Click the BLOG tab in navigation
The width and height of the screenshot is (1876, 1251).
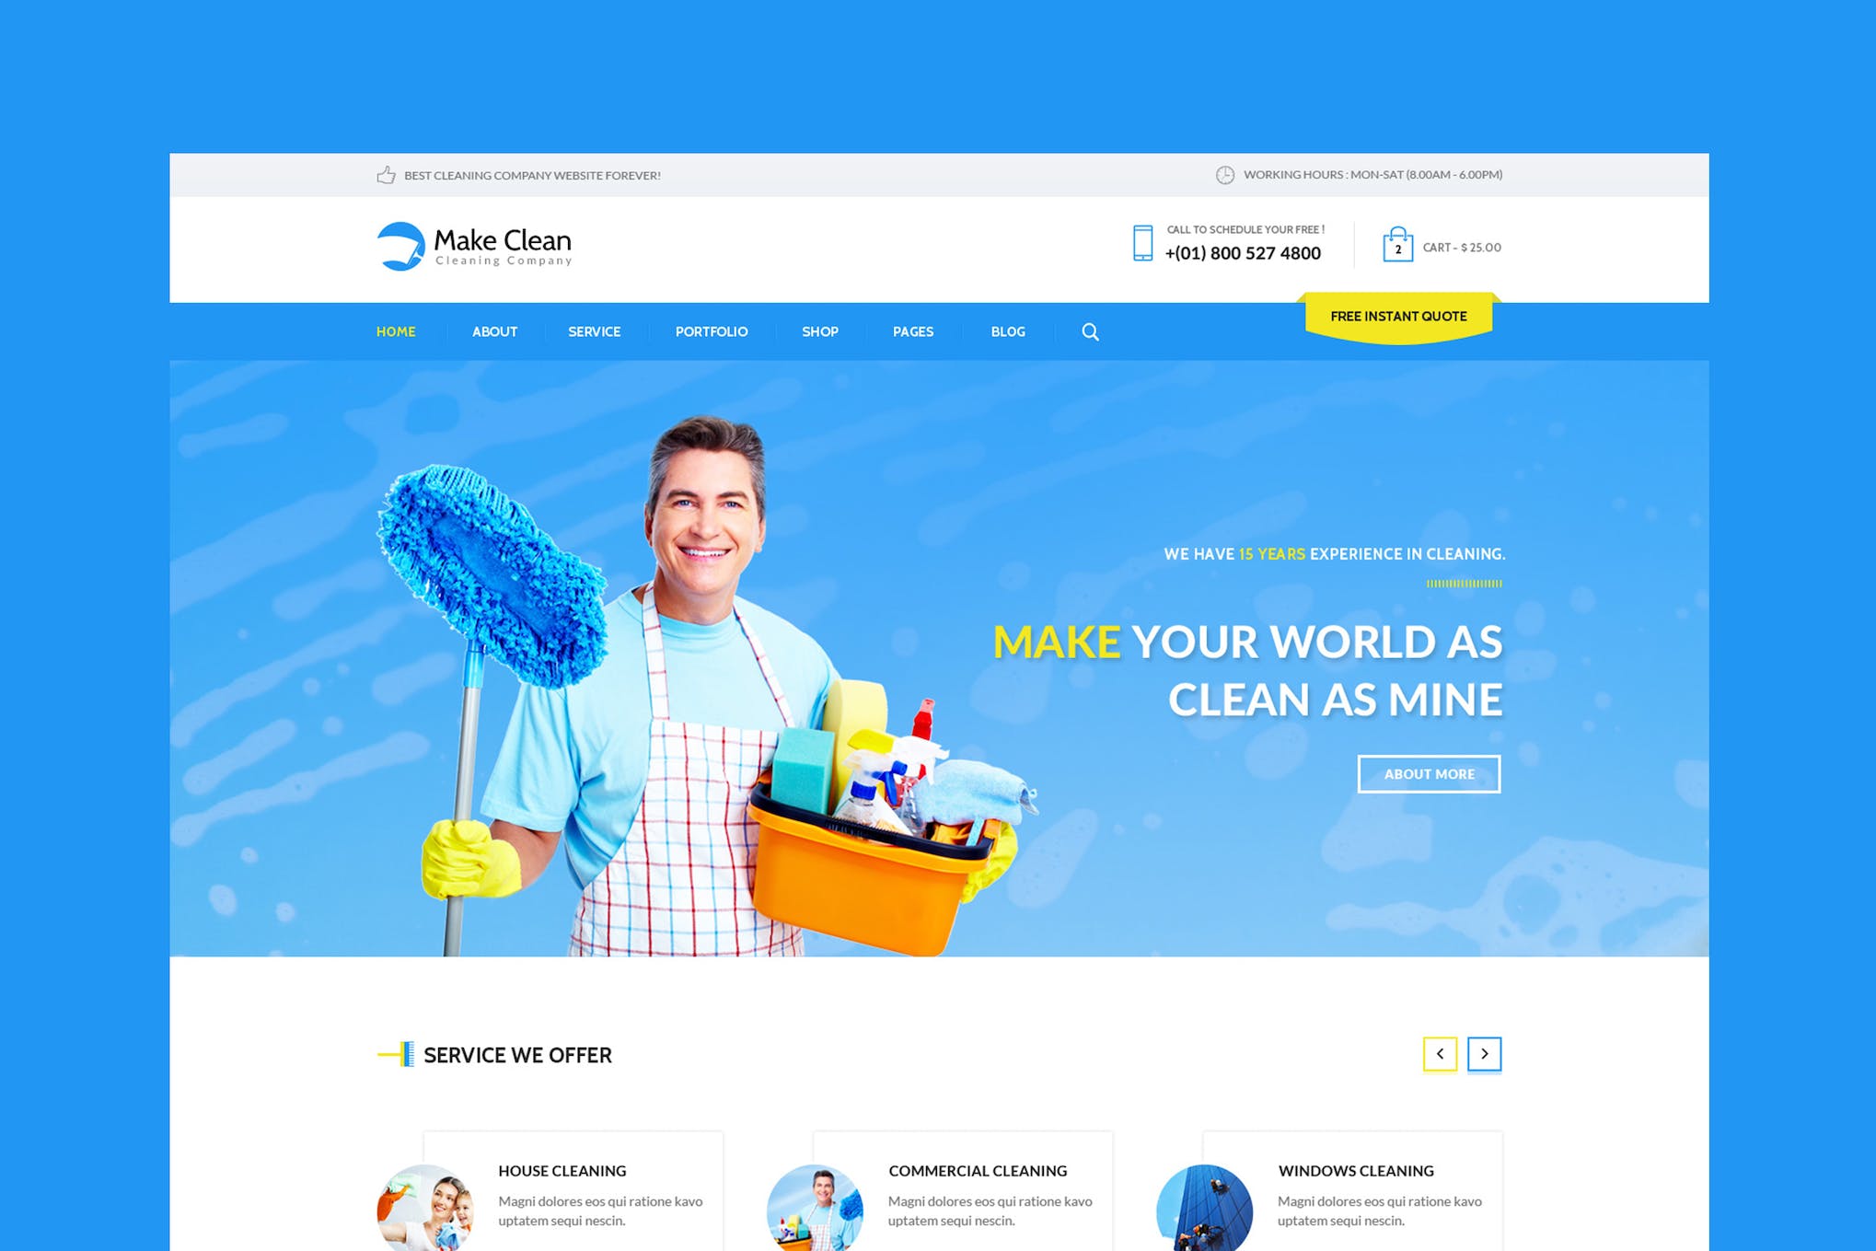1008,330
